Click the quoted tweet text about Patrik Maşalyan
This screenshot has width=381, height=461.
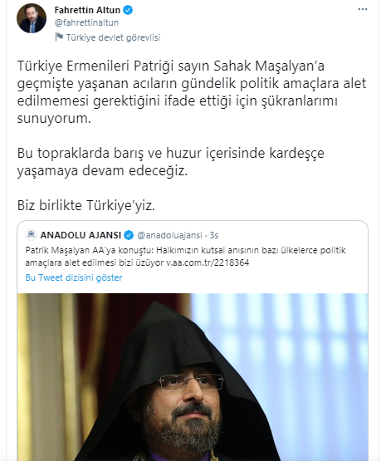185,257
